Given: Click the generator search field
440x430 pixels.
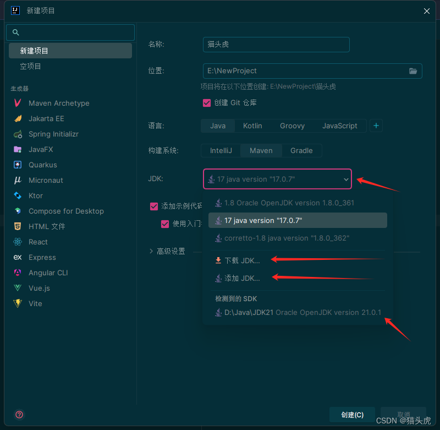Looking at the screenshot, I should coord(70,32).
